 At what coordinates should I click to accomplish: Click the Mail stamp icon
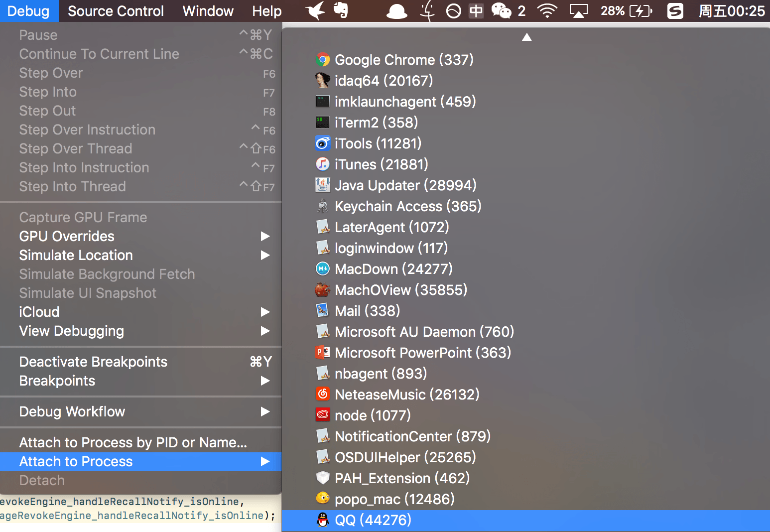(323, 311)
